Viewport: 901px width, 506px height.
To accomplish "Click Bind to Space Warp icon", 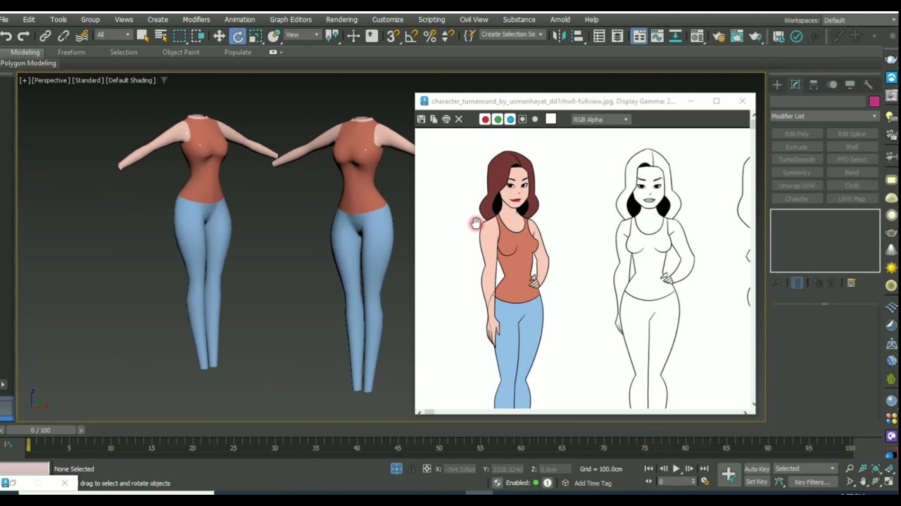I will pos(82,36).
